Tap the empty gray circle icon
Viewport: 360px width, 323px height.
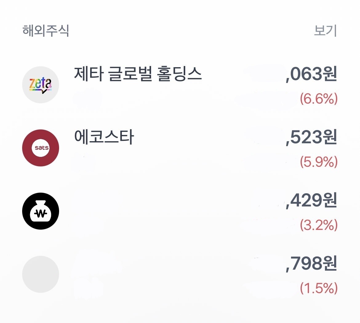pos(41,274)
